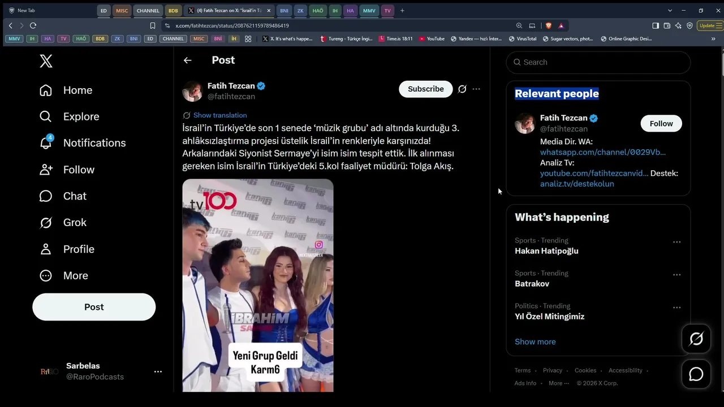The height and width of the screenshot is (407, 724).
Task: Click the Search input field
Action: coord(598,62)
